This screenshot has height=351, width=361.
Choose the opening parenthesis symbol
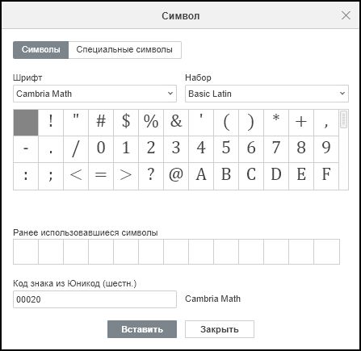(x=226, y=123)
